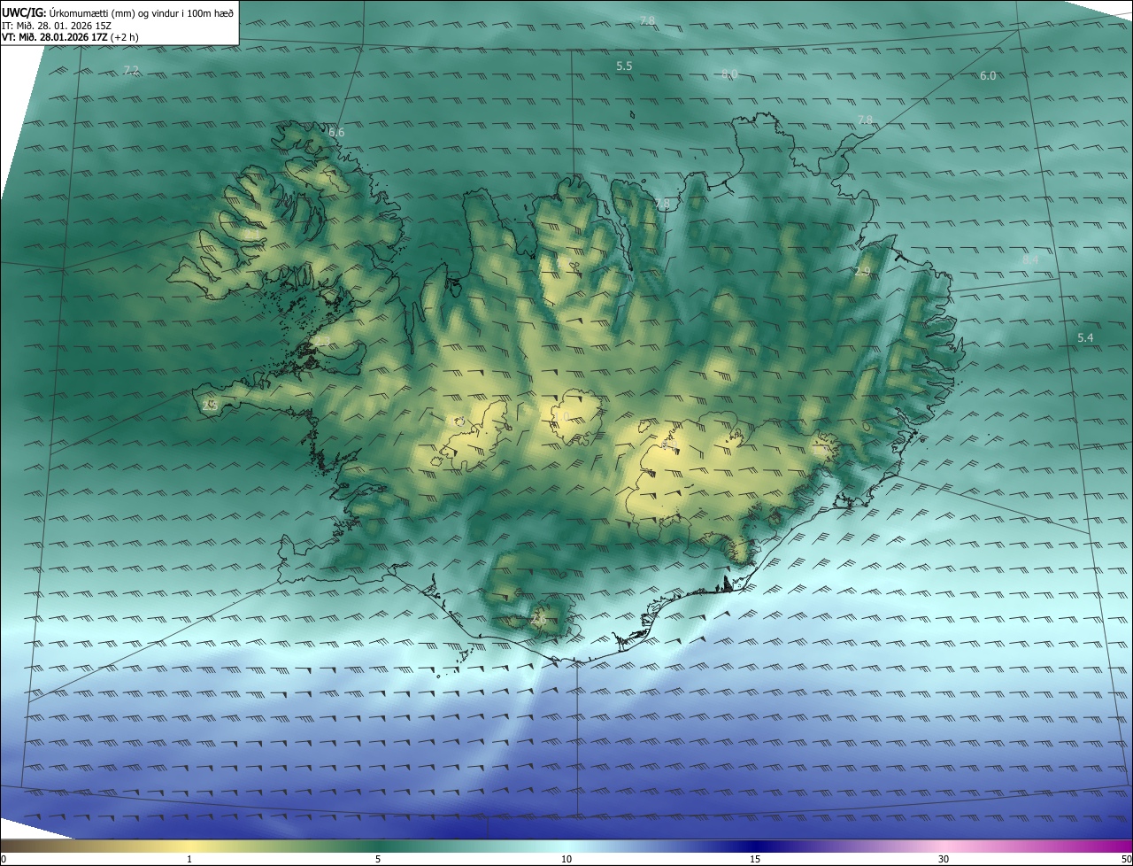The image size is (1133, 866).
Task: Click the 8.4 value label on the map
Action: [1030, 260]
